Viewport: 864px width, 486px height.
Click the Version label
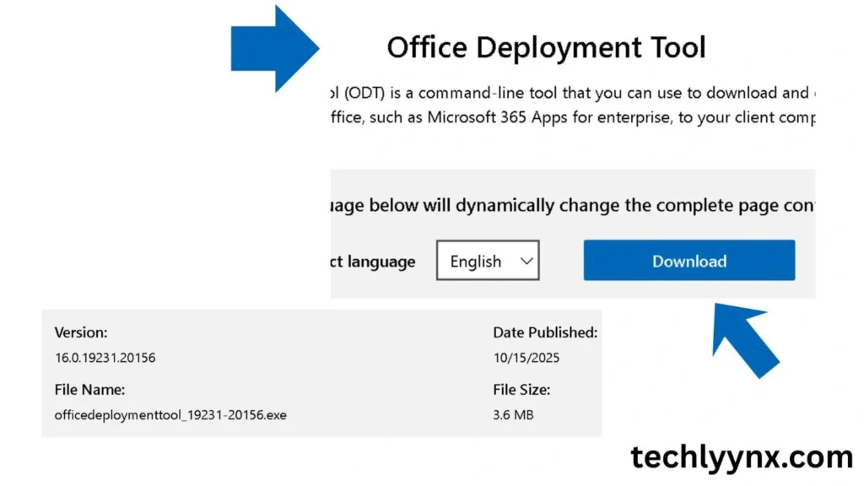click(81, 332)
